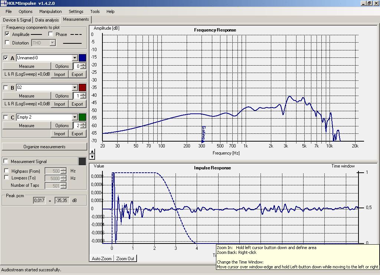Check measurement slot C
380x275 pixels.
[6, 117]
